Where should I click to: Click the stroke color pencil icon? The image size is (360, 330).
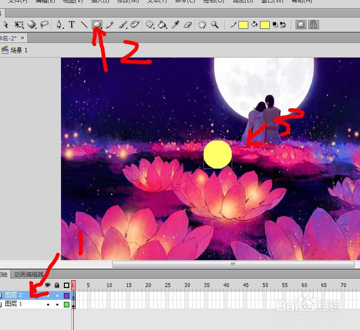234,24
